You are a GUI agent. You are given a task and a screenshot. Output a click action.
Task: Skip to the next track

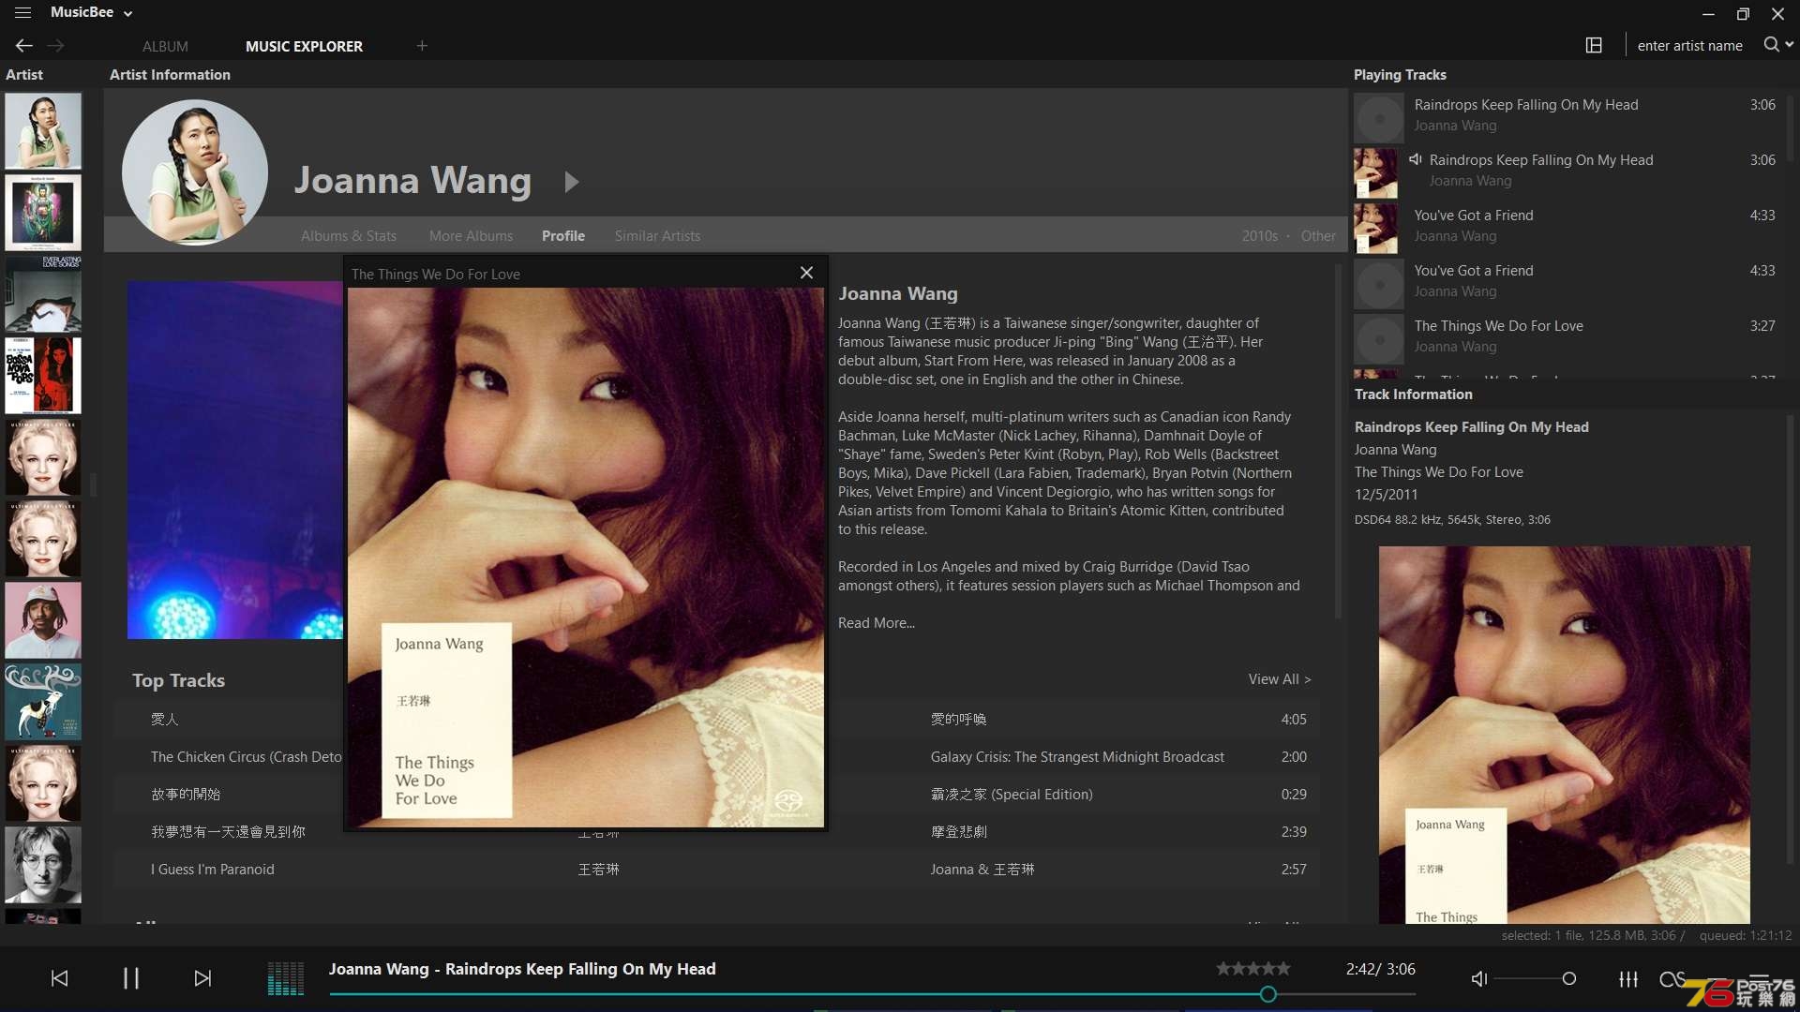coord(202,978)
